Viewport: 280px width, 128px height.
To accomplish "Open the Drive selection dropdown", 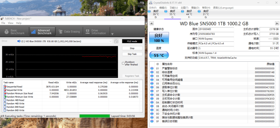I will coord(65,41).
